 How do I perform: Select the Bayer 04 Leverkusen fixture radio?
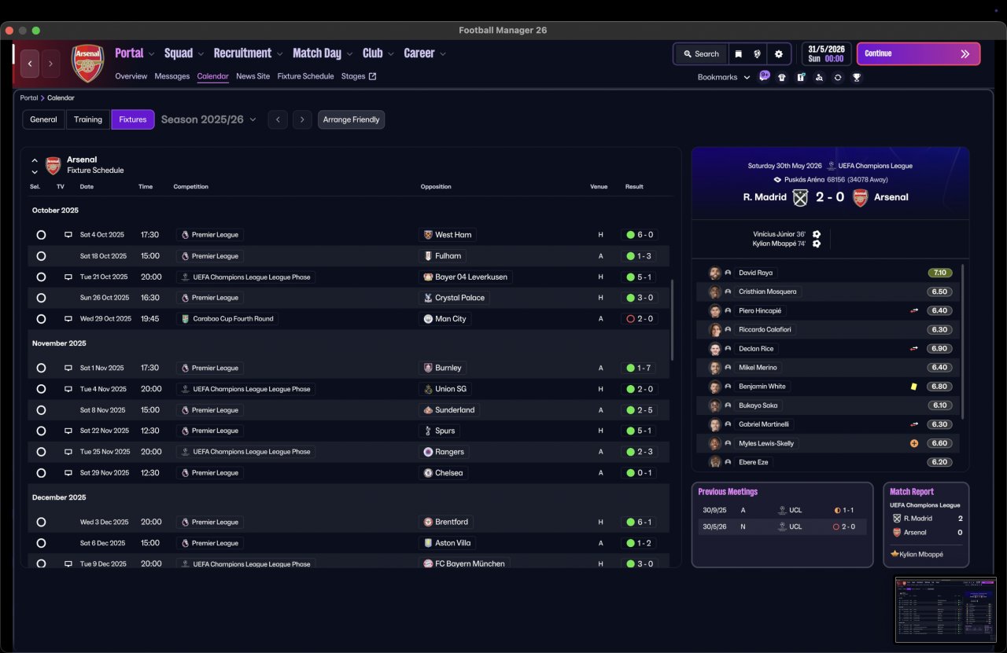(x=41, y=277)
